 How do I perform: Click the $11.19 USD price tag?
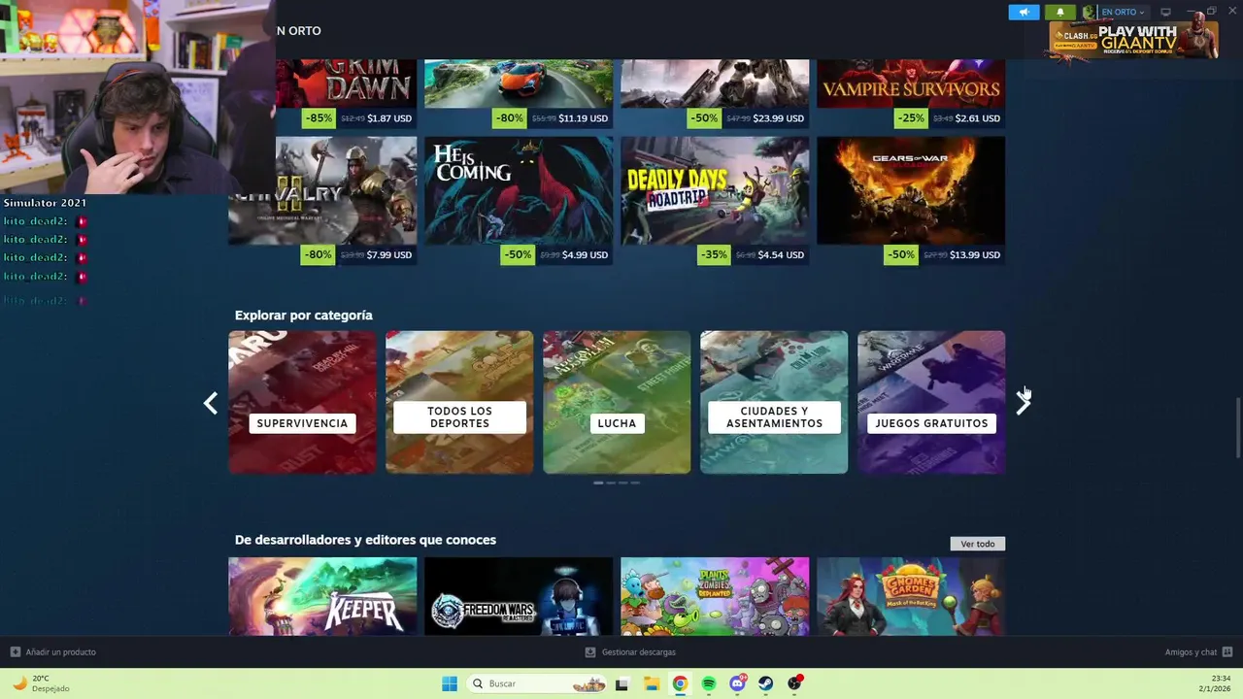584,118
